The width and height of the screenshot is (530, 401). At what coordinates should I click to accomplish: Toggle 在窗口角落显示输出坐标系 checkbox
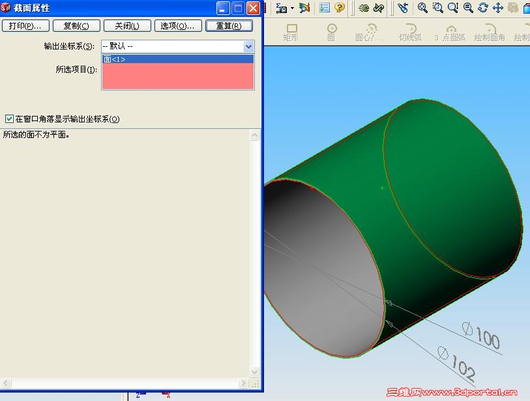(9, 119)
